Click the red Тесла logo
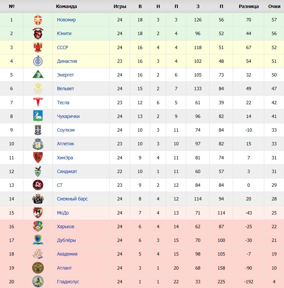 tap(38, 102)
